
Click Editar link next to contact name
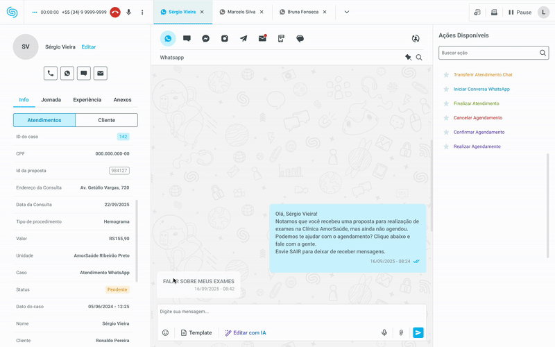point(89,46)
